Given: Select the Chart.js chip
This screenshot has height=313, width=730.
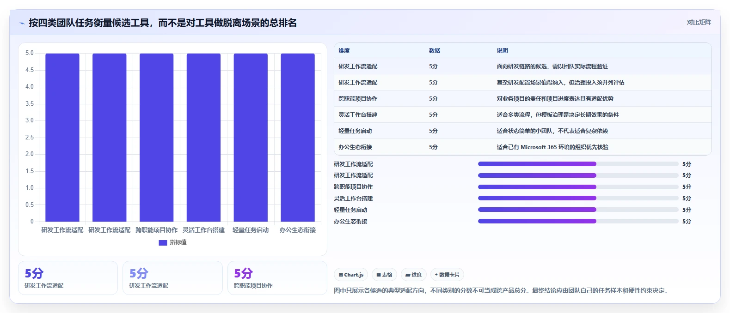Looking at the screenshot, I should coord(351,275).
